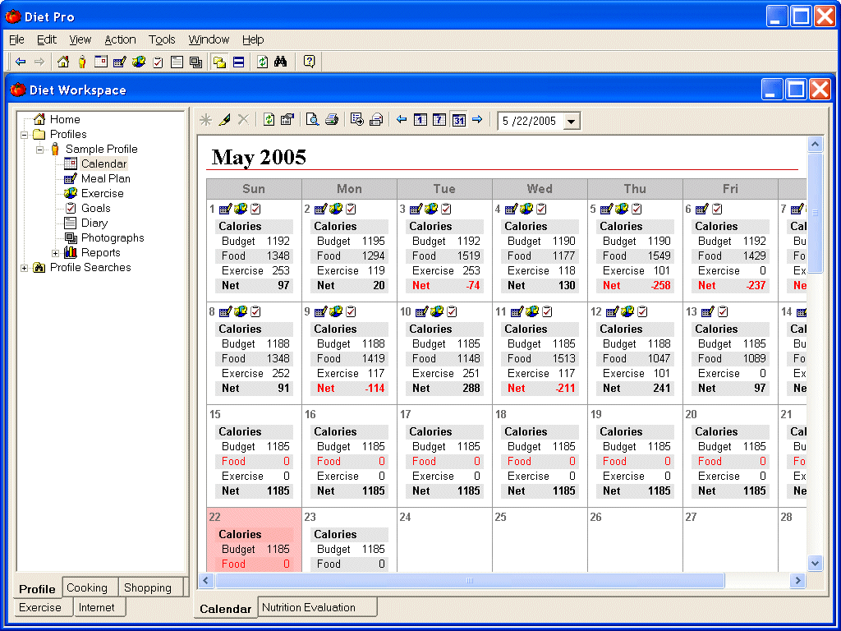Click the Refresh icon in calendar toolbar
Screen dimensions: 841x631
coord(269,120)
